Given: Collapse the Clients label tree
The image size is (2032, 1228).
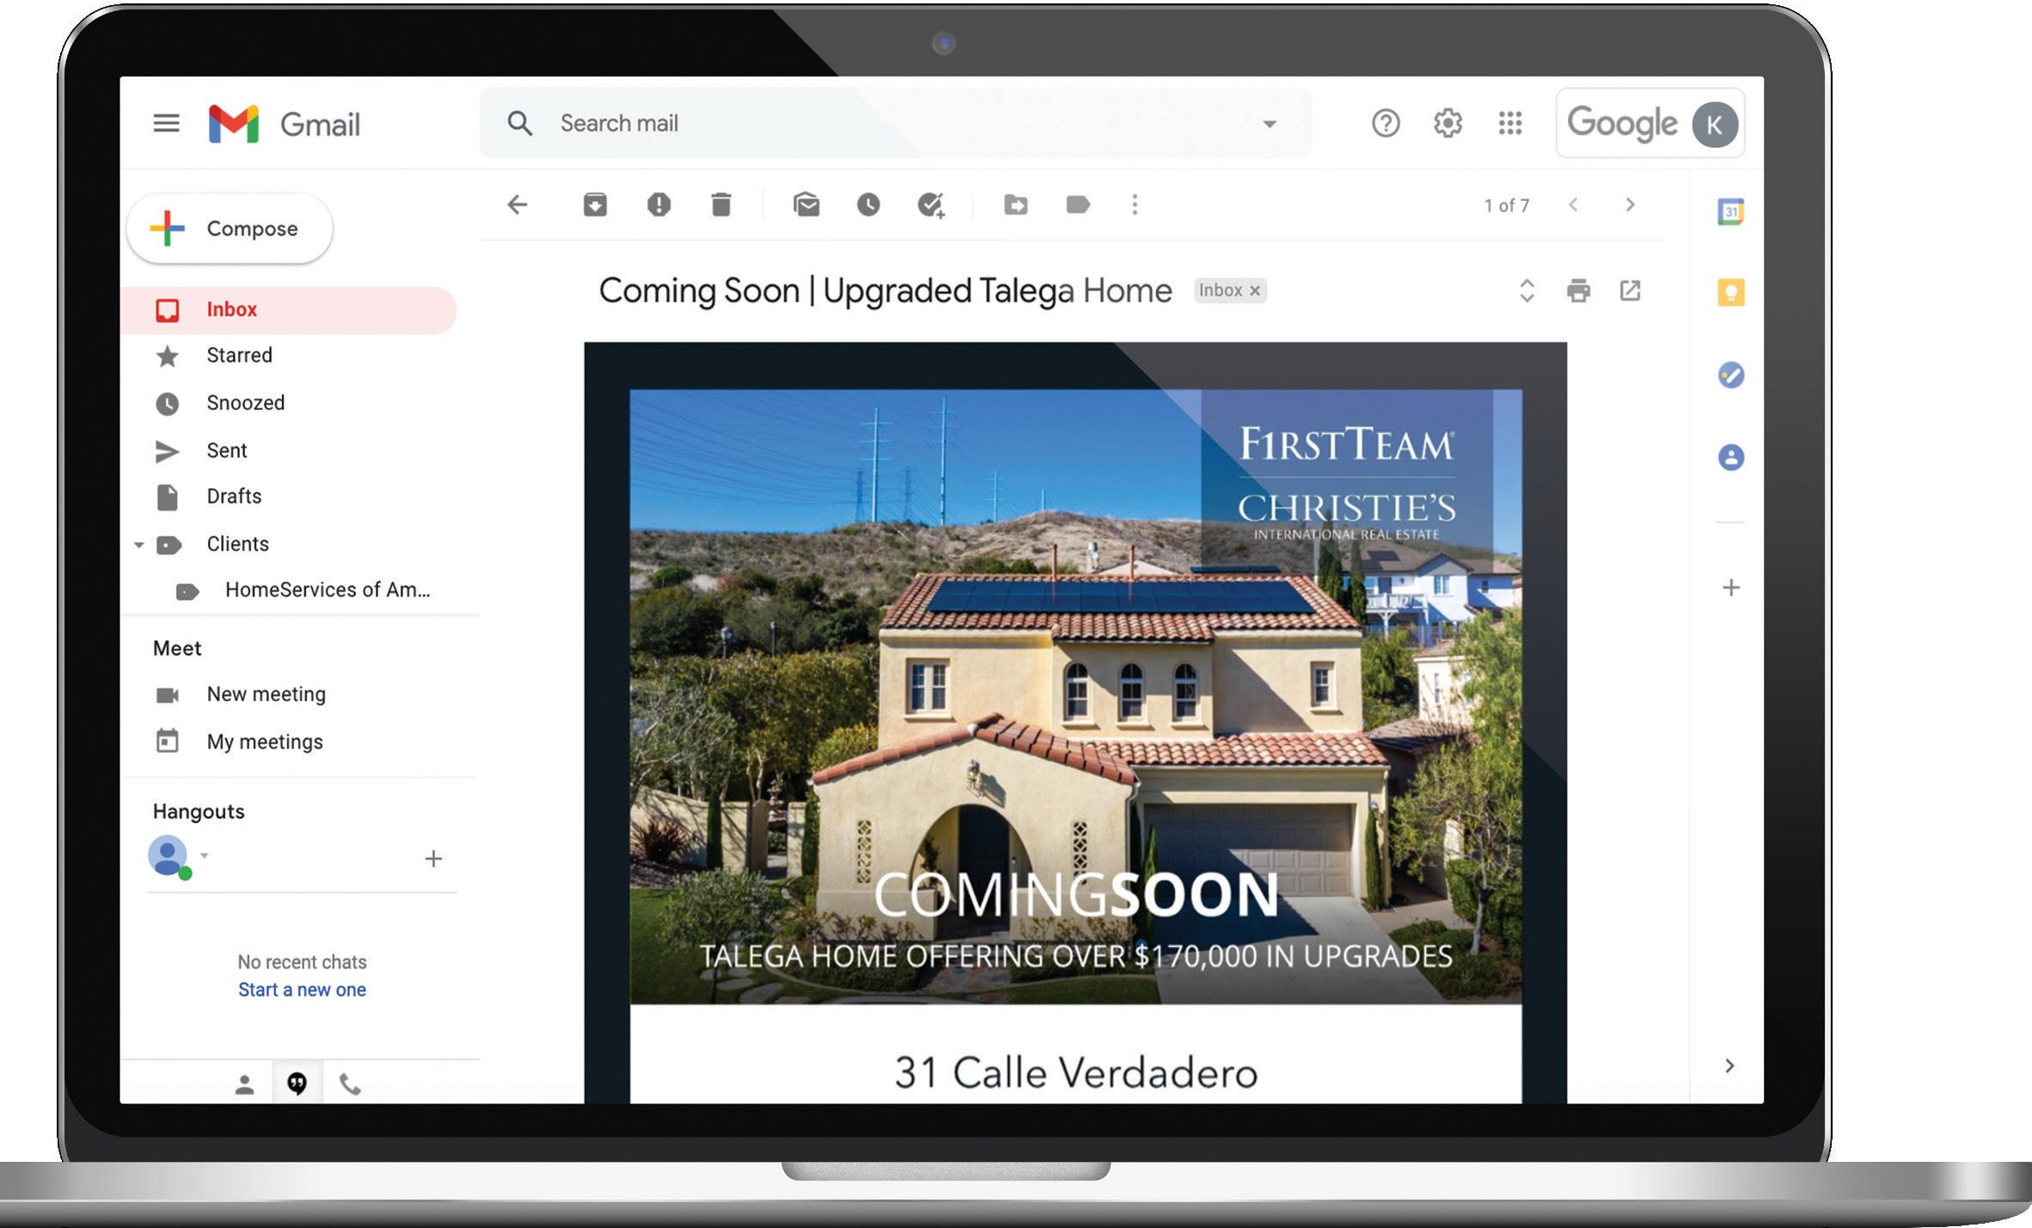Looking at the screenshot, I should (139, 545).
